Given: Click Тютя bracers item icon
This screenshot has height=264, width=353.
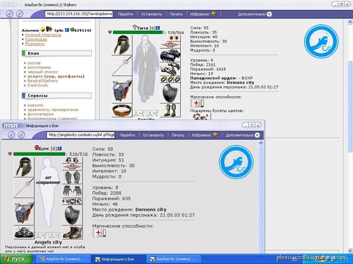Looking at the screenshot, I should click(x=170, y=55).
